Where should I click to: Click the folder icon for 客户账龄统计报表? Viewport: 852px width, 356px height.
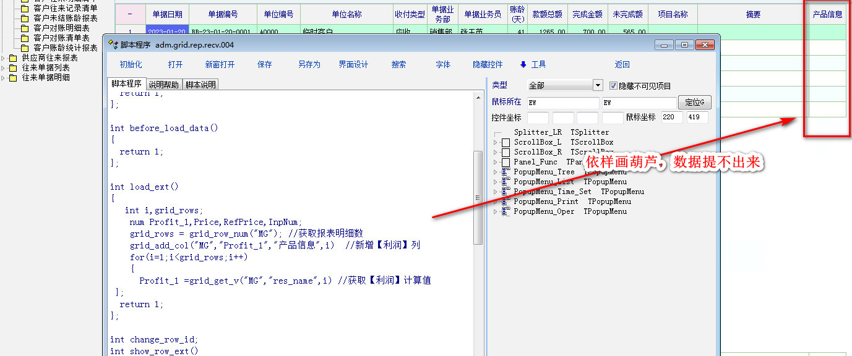click(25, 48)
